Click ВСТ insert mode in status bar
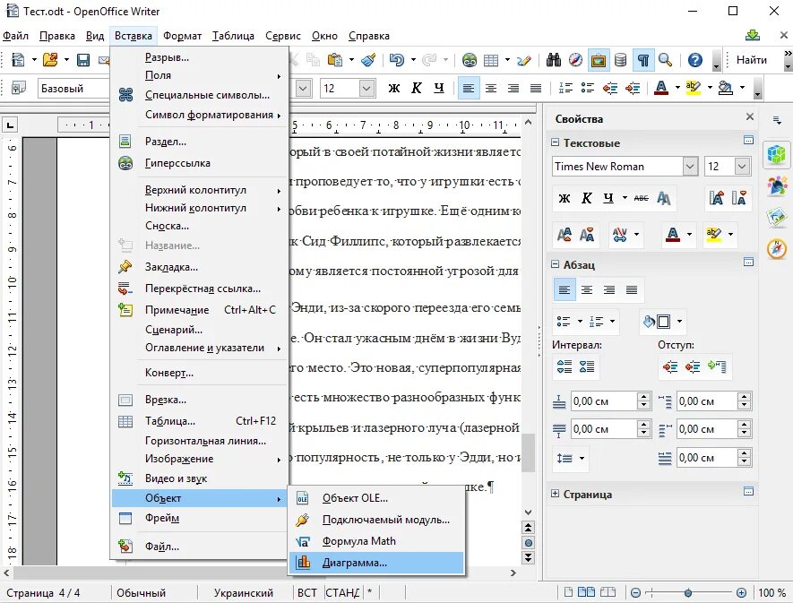Screen dimensions: 793x603 coord(307,592)
